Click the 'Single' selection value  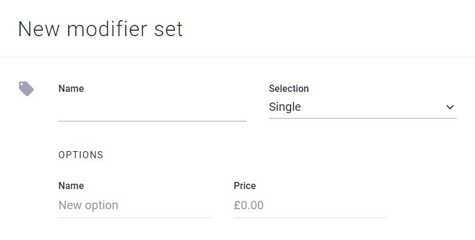285,107
